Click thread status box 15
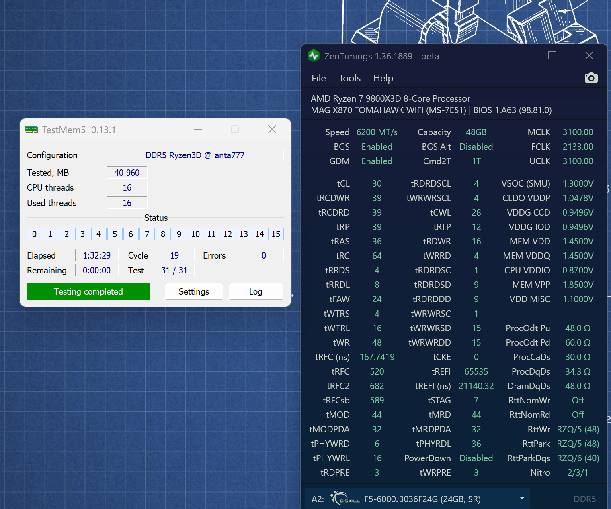The height and width of the screenshot is (509, 611). tap(276, 234)
